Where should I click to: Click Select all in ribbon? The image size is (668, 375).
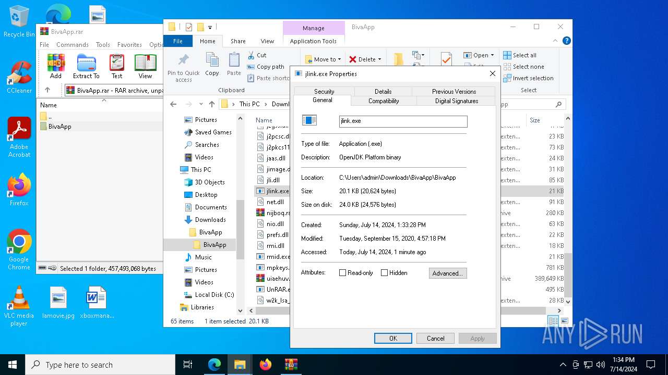[x=520, y=55]
